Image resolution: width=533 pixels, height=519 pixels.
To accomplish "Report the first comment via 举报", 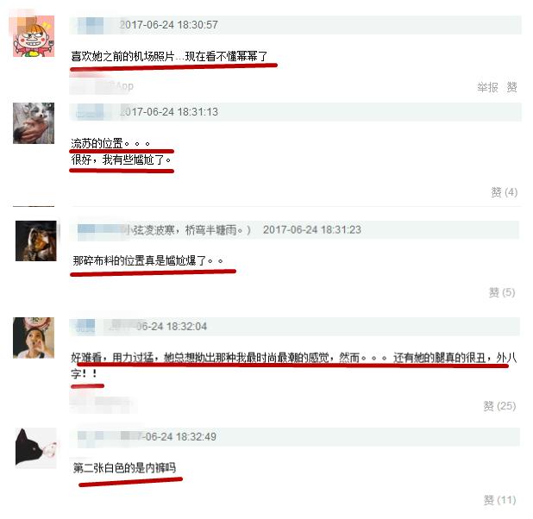I will (487, 87).
